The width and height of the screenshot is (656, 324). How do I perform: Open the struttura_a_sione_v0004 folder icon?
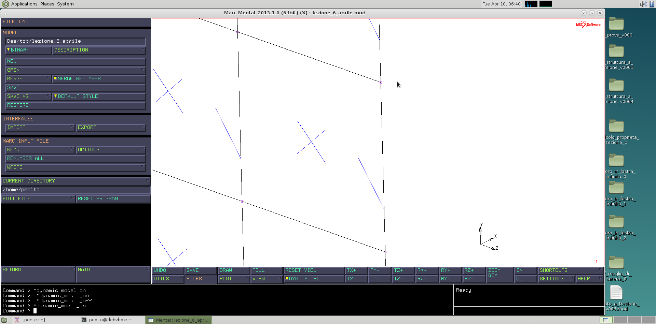pyautogui.click(x=616, y=85)
